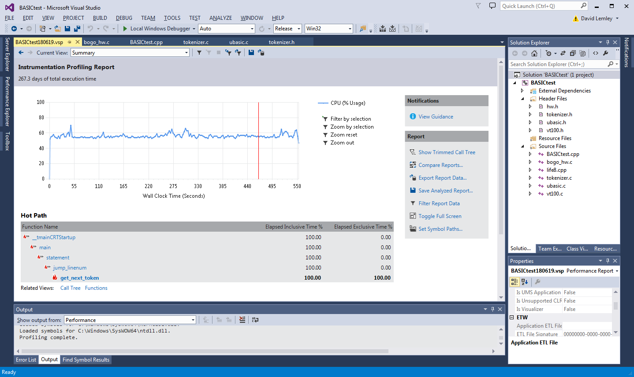Viewport: 634px width, 377px height.
Task: Click the New Project toolbar icon
Action: coord(42,29)
